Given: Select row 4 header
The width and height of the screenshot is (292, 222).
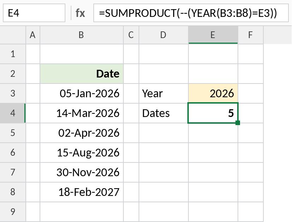Looking at the screenshot, I should (x=13, y=113).
